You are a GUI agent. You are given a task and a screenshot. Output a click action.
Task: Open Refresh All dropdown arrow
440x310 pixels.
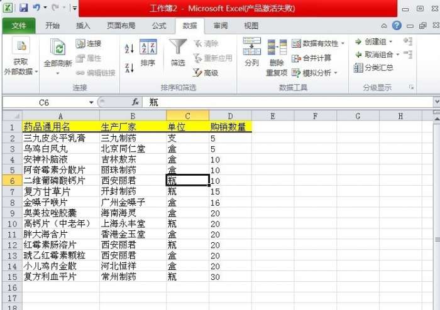coord(58,73)
